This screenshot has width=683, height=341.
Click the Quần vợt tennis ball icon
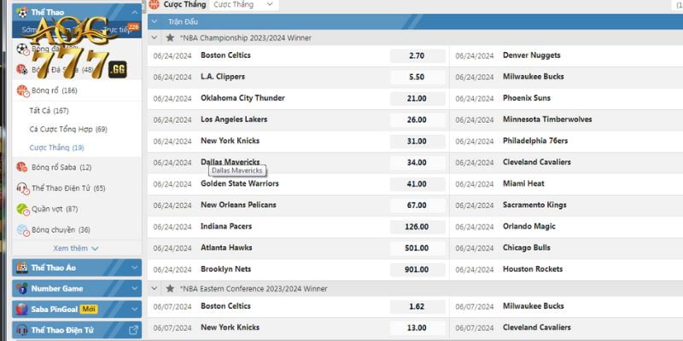coord(23,209)
